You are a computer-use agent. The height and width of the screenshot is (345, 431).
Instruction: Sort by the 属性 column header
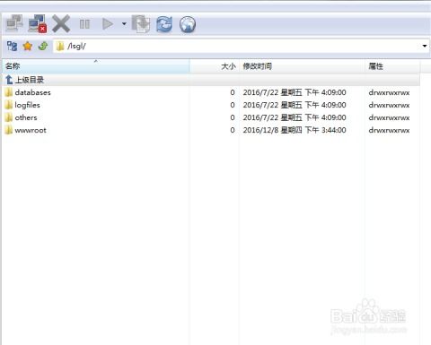tap(392, 66)
